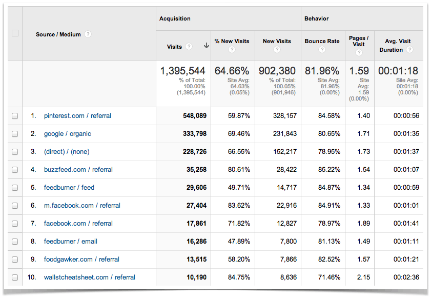Click the Bounce Rate column header
This screenshot has width=432, height=299.
click(322, 41)
